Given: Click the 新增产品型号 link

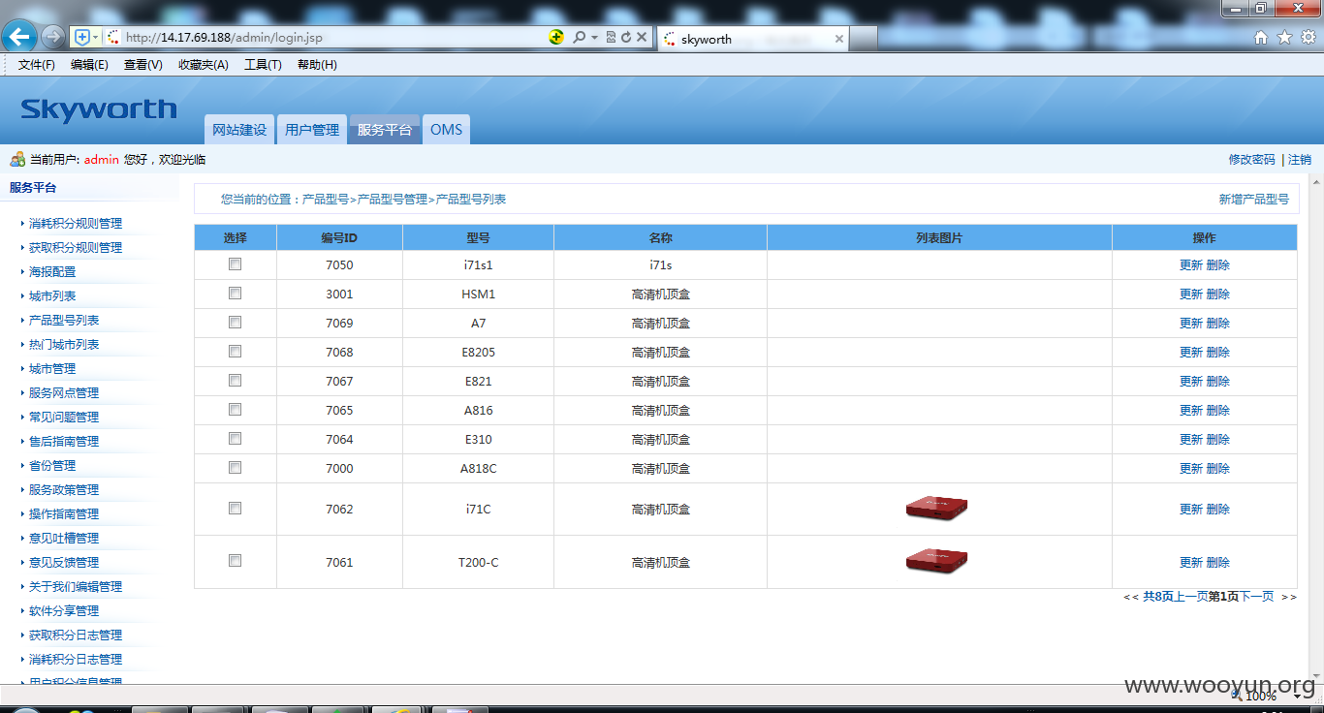Looking at the screenshot, I should pos(1254,200).
